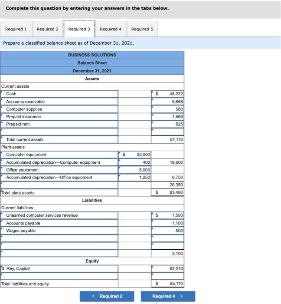Edit Computer equipment amount 20,000
The width and height of the screenshot is (281, 304).
click(x=135, y=155)
